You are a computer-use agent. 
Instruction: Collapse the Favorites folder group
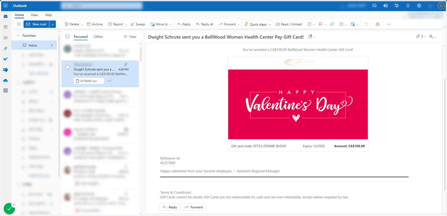coord(18,36)
